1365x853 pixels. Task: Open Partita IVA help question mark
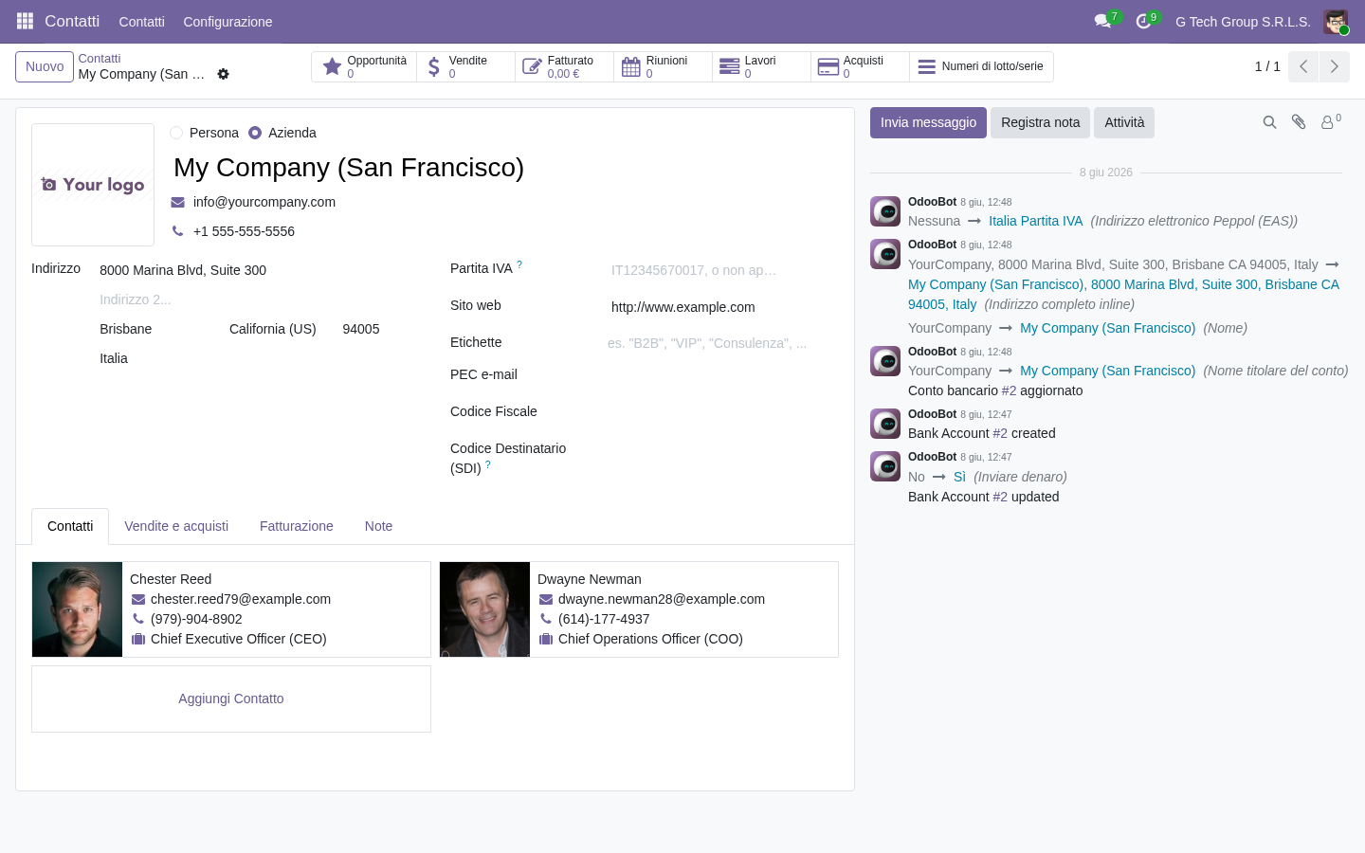519,265
